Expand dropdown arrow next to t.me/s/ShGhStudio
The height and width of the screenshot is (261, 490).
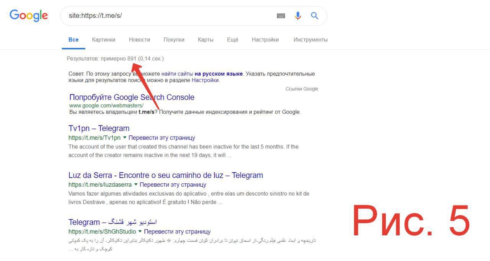(140, 232)
